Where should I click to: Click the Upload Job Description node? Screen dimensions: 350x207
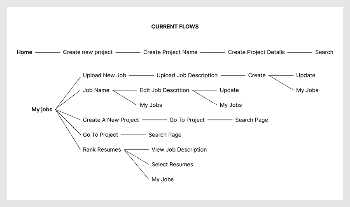coord(187,75)
